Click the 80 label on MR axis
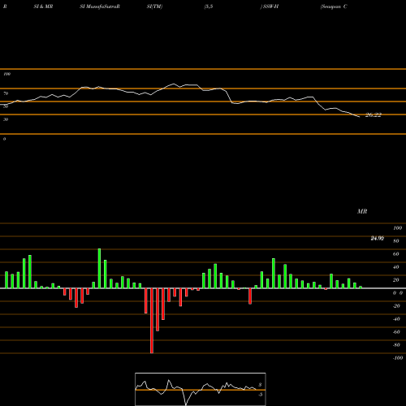Viewport: 406px width, 406px height. click(396, 241)
